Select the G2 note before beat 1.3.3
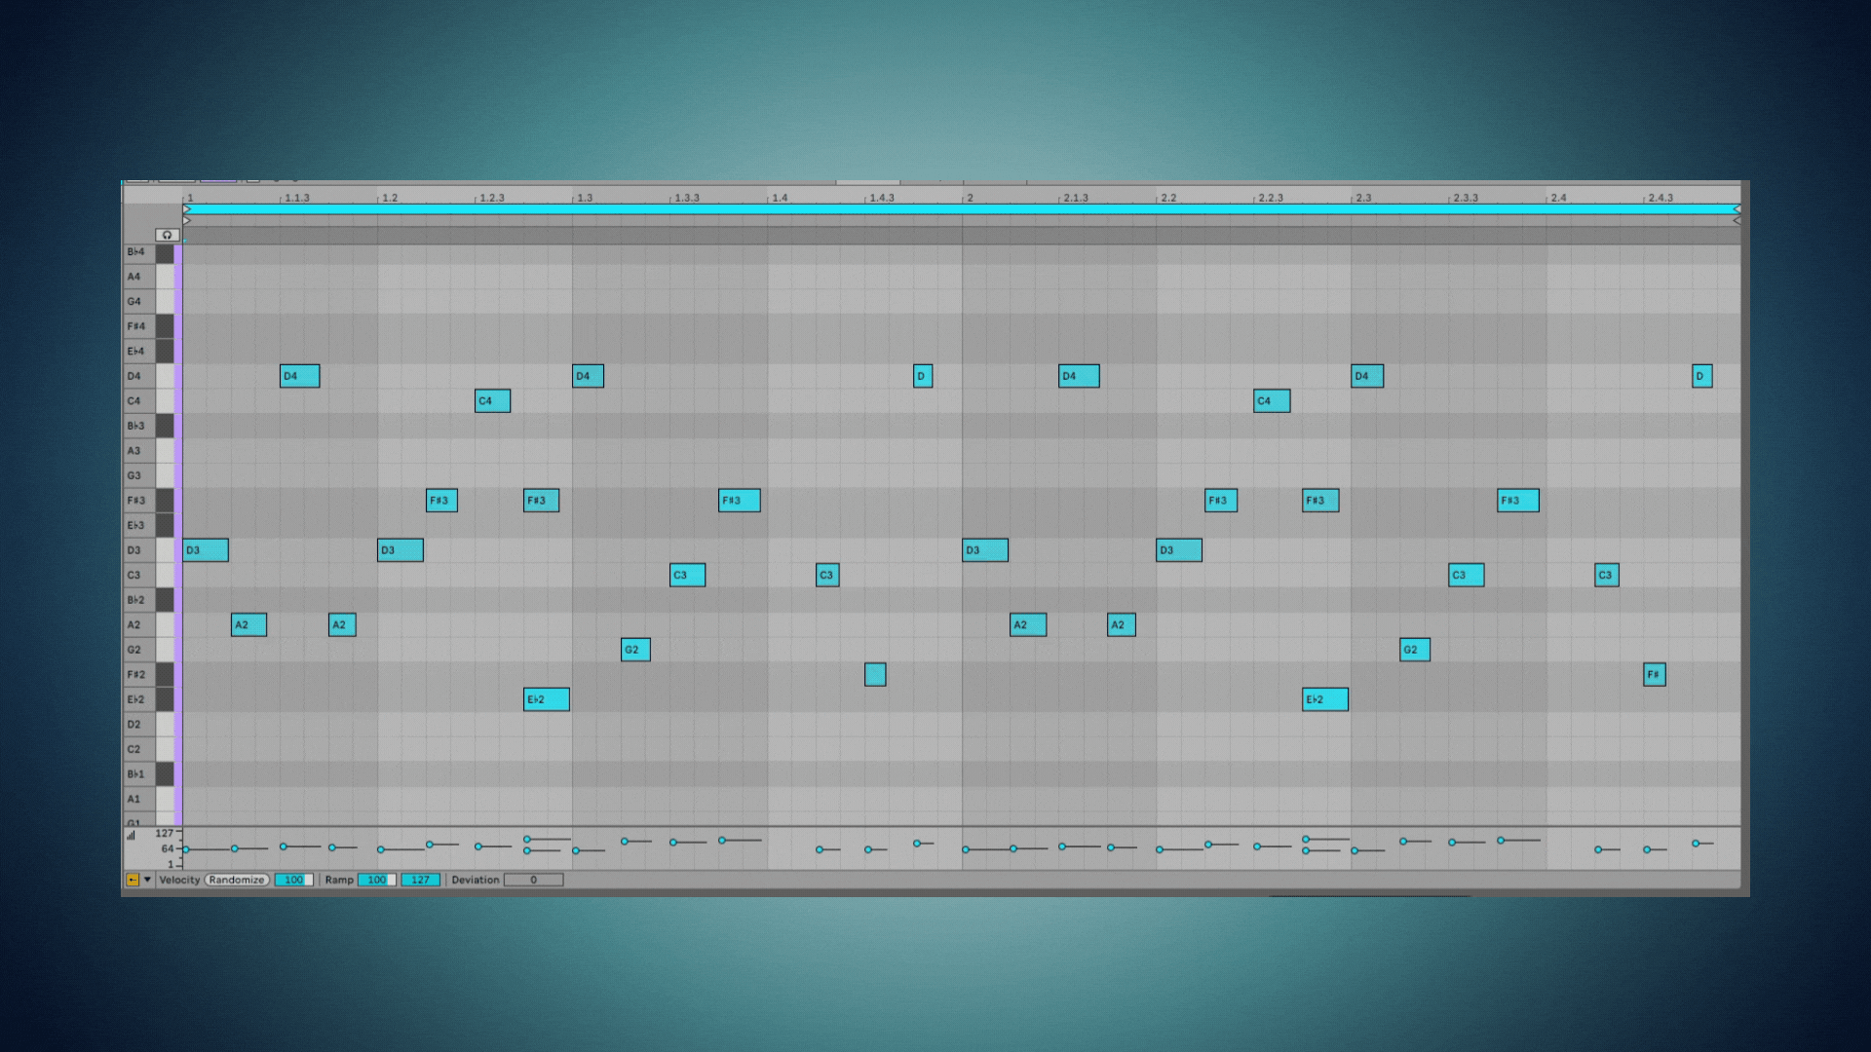 point(634,649)
